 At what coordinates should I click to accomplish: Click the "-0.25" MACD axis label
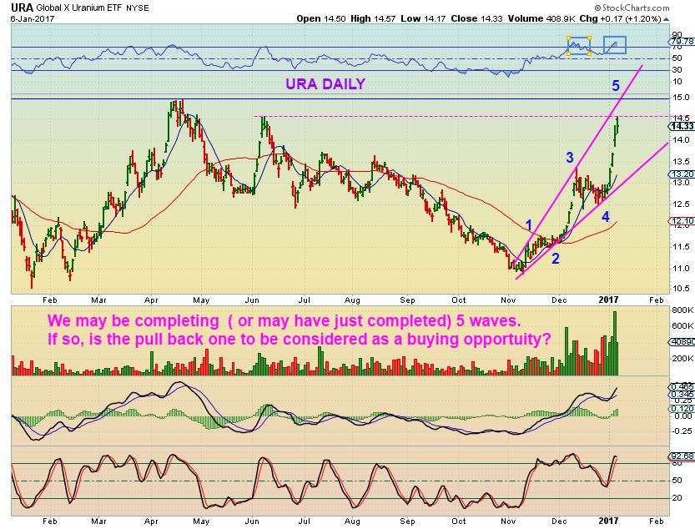pyautogui.click(x=682, y=431)
